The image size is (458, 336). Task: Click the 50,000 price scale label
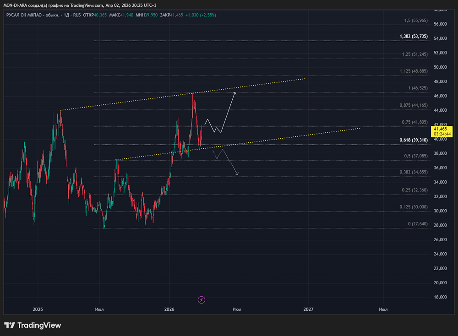tap(440, 67)
